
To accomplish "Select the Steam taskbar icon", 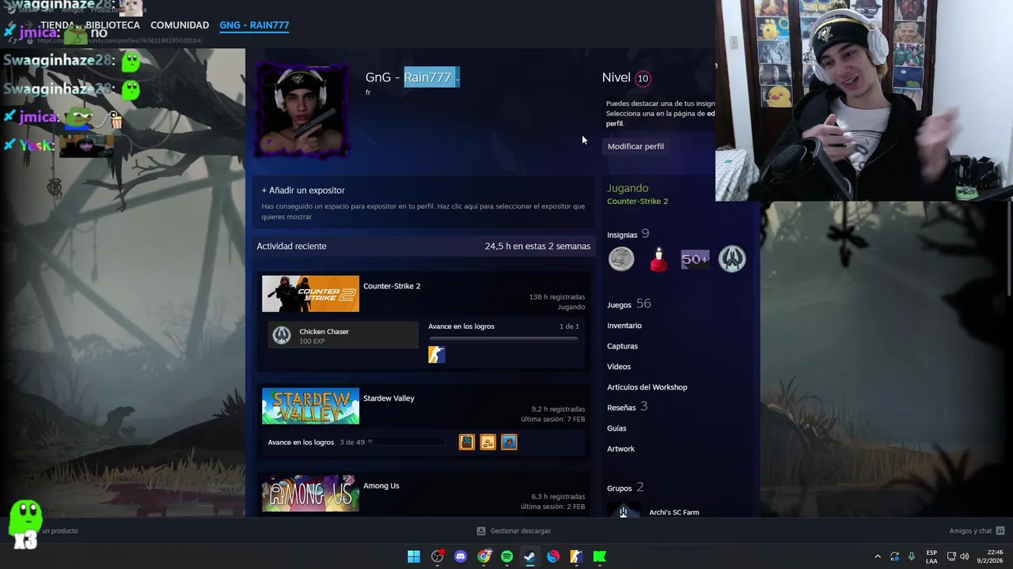I will point(529,556).
